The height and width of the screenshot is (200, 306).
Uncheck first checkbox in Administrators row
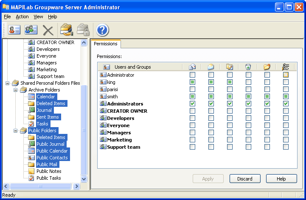point(192,104)
